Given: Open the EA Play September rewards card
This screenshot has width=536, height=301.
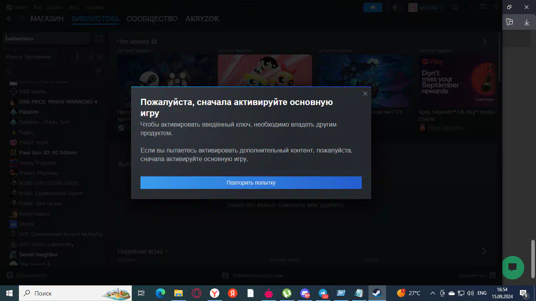Looking at the screenshot, I should 457,80.
